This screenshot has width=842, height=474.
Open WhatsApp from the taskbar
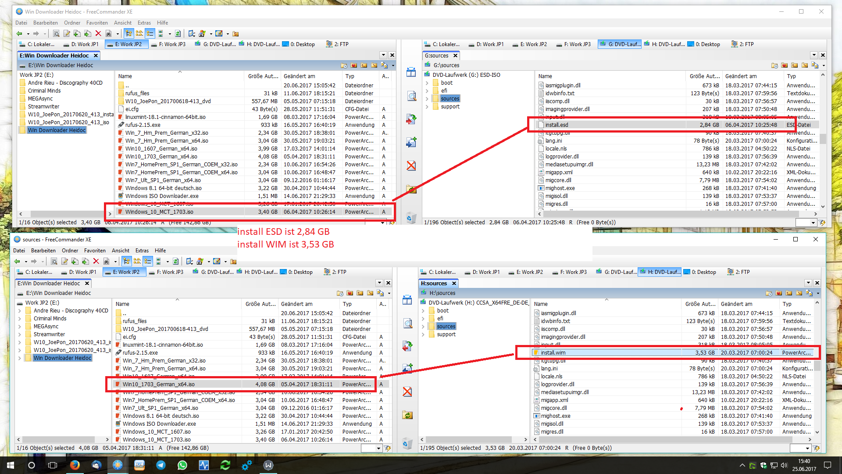pyautogui.click(x=182, y=465)
